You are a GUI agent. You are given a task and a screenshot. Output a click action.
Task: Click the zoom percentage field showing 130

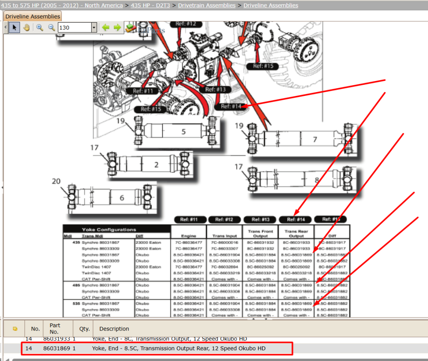click(x=74, y=27)
